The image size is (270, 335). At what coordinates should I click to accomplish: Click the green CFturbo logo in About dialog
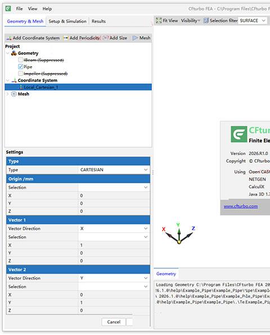pos(238,134)
